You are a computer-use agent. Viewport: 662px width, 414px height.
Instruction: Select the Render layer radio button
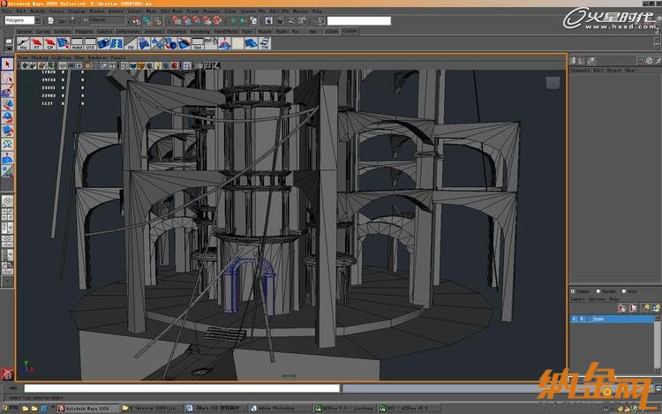point(600,291)
